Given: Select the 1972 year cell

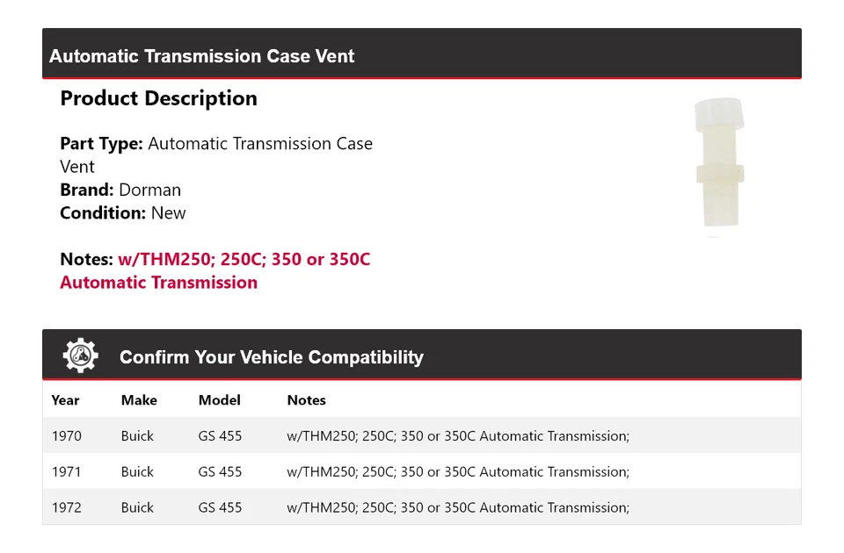Looking at the screenshot, I should (66, 508).
